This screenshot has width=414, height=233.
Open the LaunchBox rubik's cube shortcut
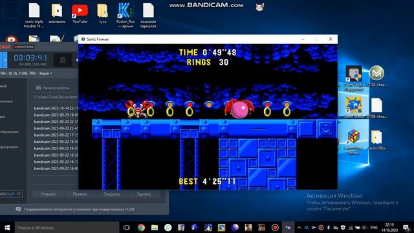353,142
